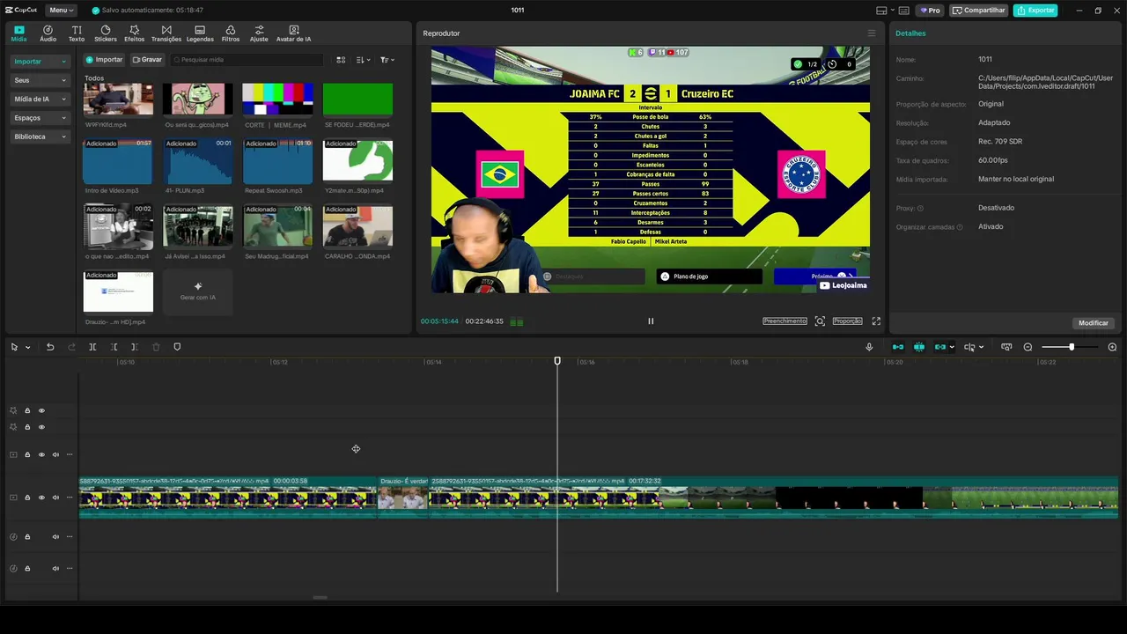Viewport: 1127px width, 634px height.
Task: Click the Importar media button
Action: tap(104, 60)
